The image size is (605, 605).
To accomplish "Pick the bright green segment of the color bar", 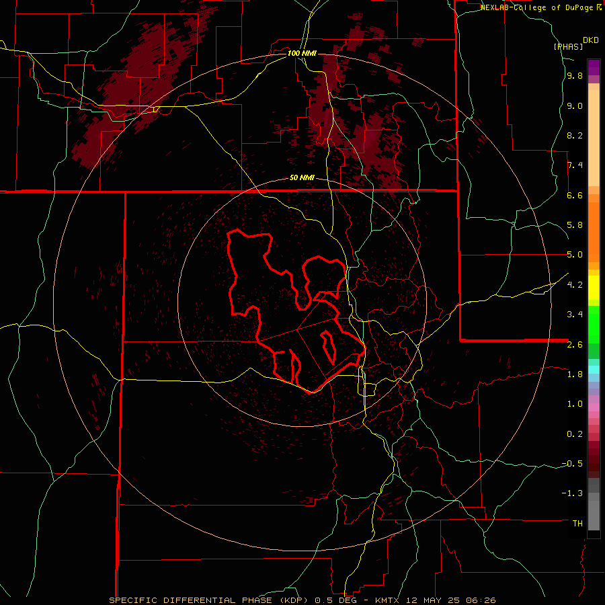I will pos(594,324).
